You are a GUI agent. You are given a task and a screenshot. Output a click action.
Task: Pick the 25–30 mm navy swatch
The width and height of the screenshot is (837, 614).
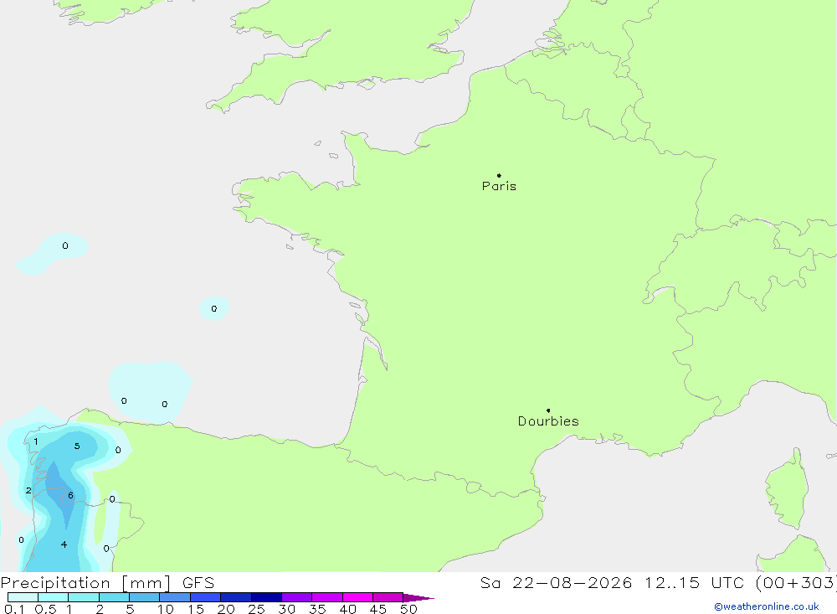(x=266, y=597)
